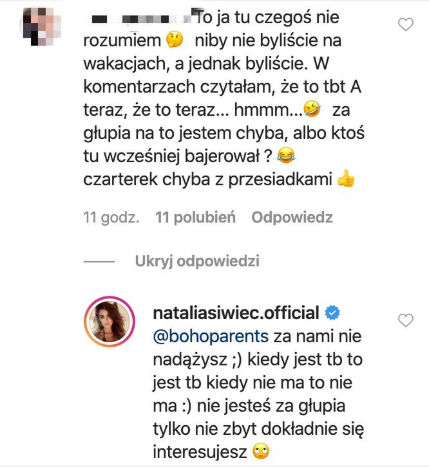Collapse replies with "Ukryj odpowiedzi"

(x=197, y=261)
